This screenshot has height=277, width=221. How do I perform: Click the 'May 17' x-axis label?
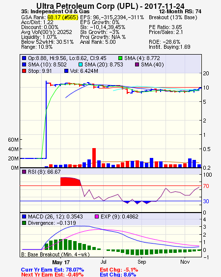(61, 262)
